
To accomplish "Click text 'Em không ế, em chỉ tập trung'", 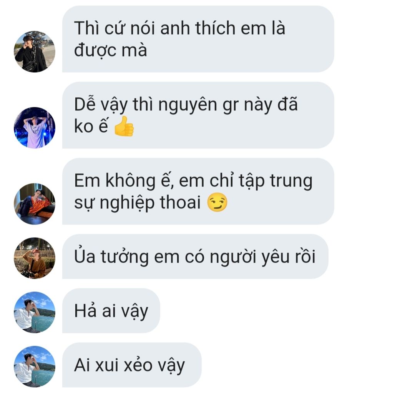I will 193,181.
